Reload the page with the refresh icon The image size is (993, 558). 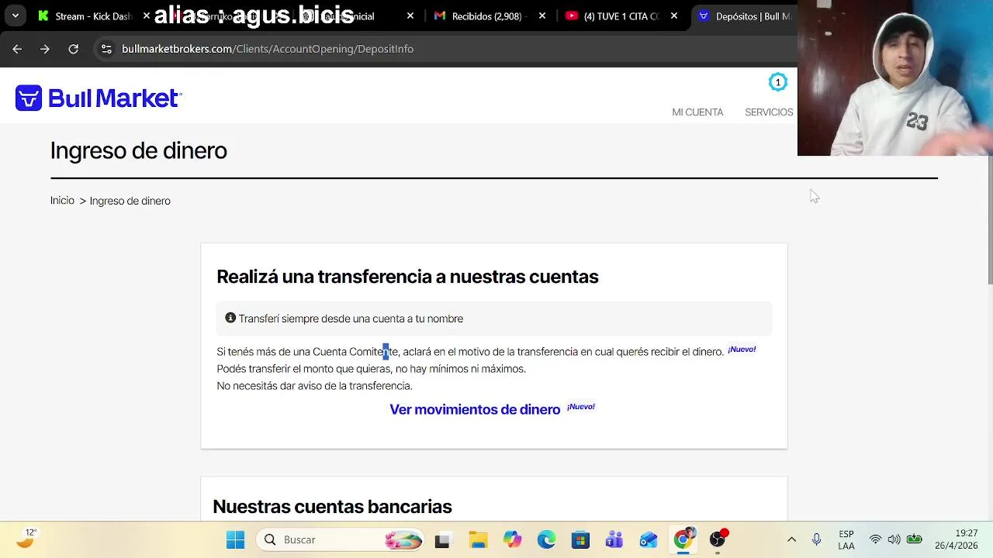[73, 49]
